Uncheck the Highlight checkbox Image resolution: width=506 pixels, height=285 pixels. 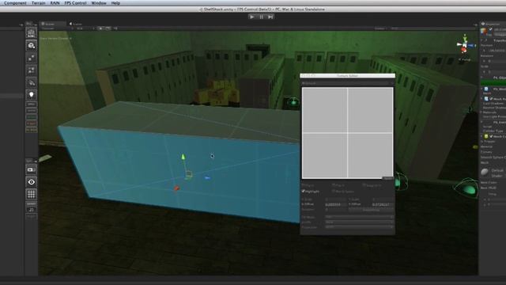tap(304, 192)
